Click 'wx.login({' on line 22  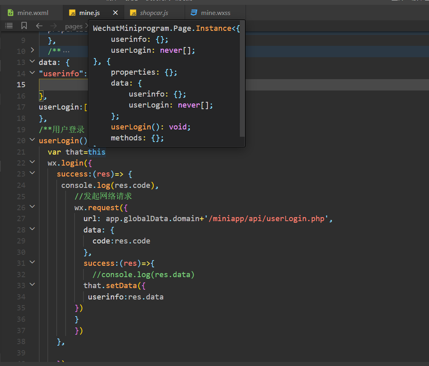pos(70,163)
